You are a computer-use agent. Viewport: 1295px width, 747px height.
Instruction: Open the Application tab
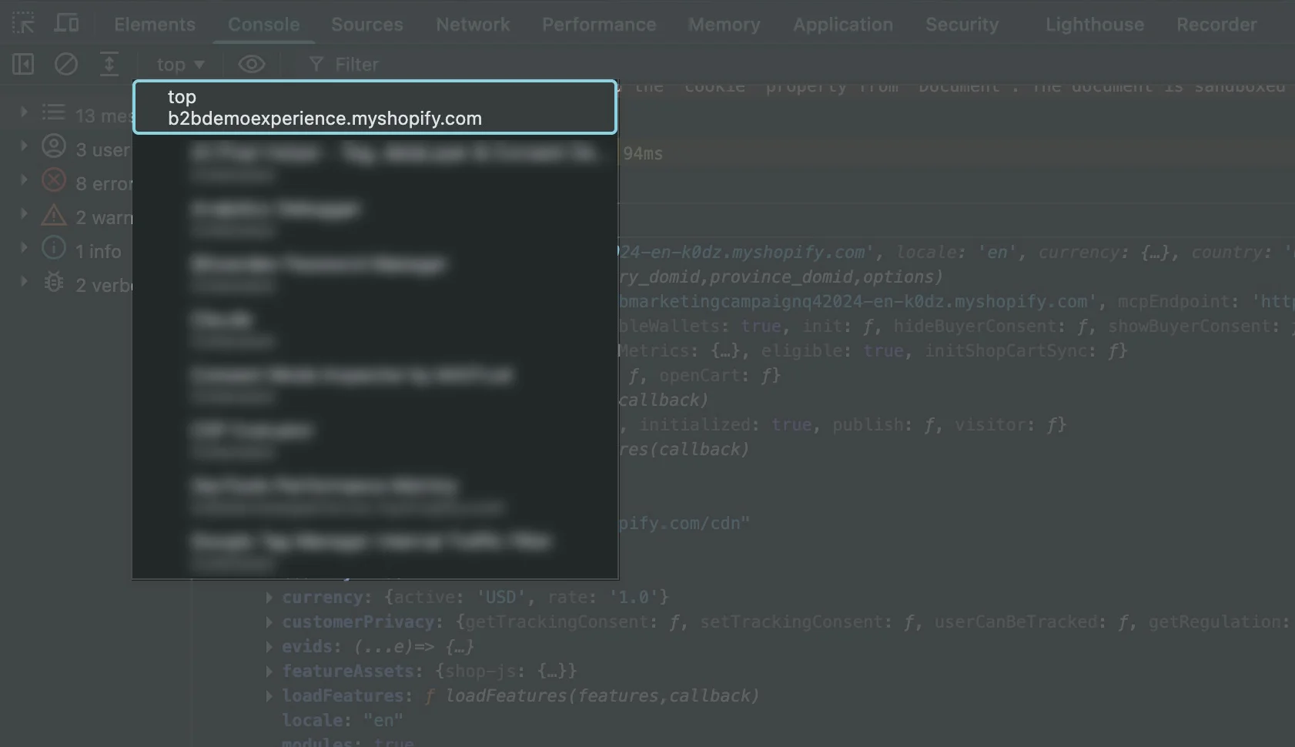(x=843, y=24)
